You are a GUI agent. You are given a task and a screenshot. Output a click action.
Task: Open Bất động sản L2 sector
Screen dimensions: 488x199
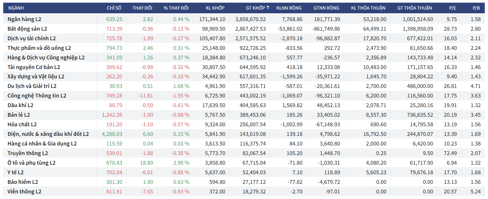click(x=27, y=29)
